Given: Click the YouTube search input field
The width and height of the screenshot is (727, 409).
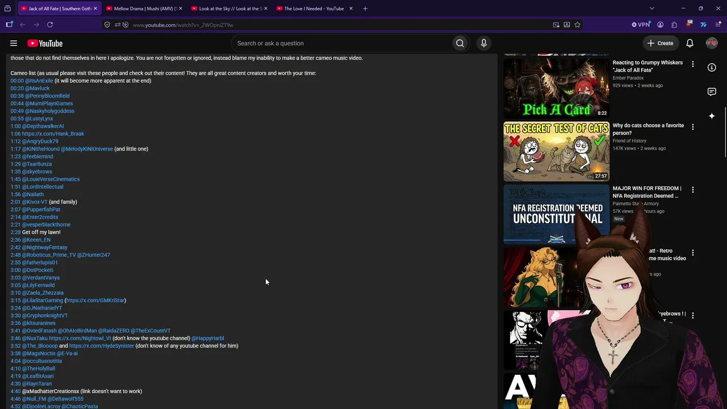Looking at the screenshot, I should point(341,43).
